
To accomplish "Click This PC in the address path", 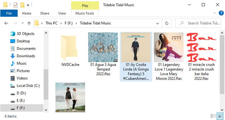I will click(51, 23).
